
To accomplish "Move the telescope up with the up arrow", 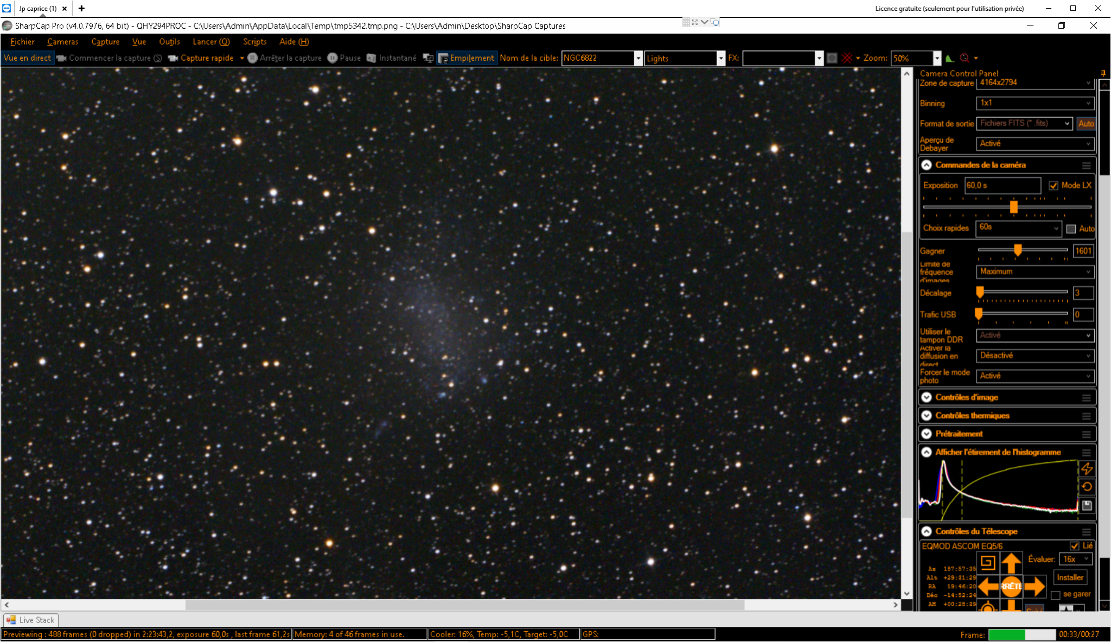I will pos(1011,563).
